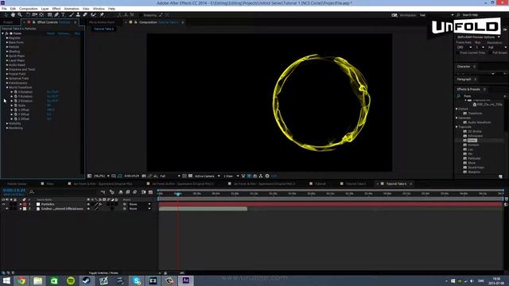Open the Composition menu

coord(29,9)
